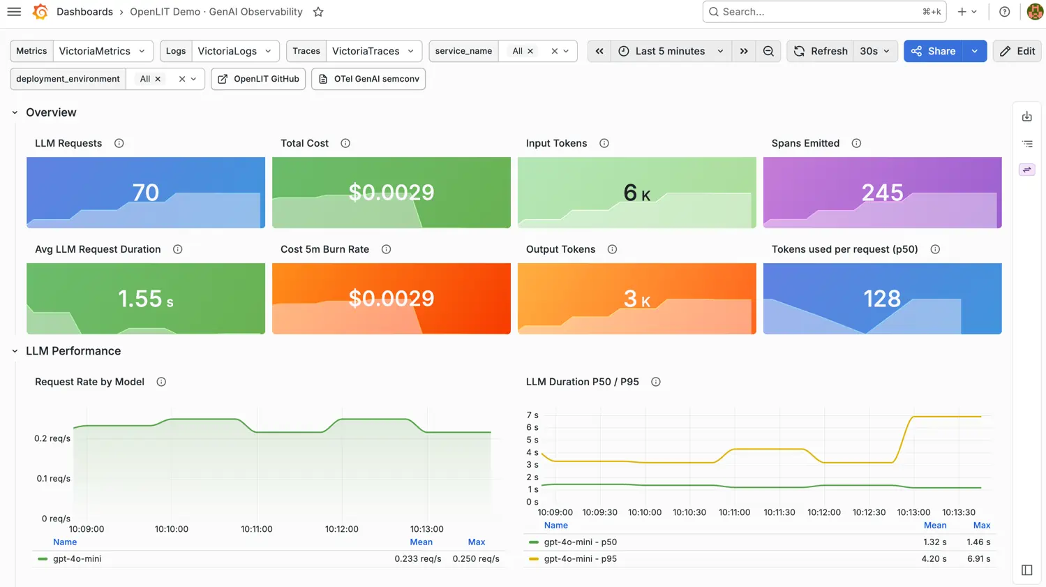Sort LLM Duration legend by Max
This screenshot has width=1046, height=587.
click(x=982, y=526)
